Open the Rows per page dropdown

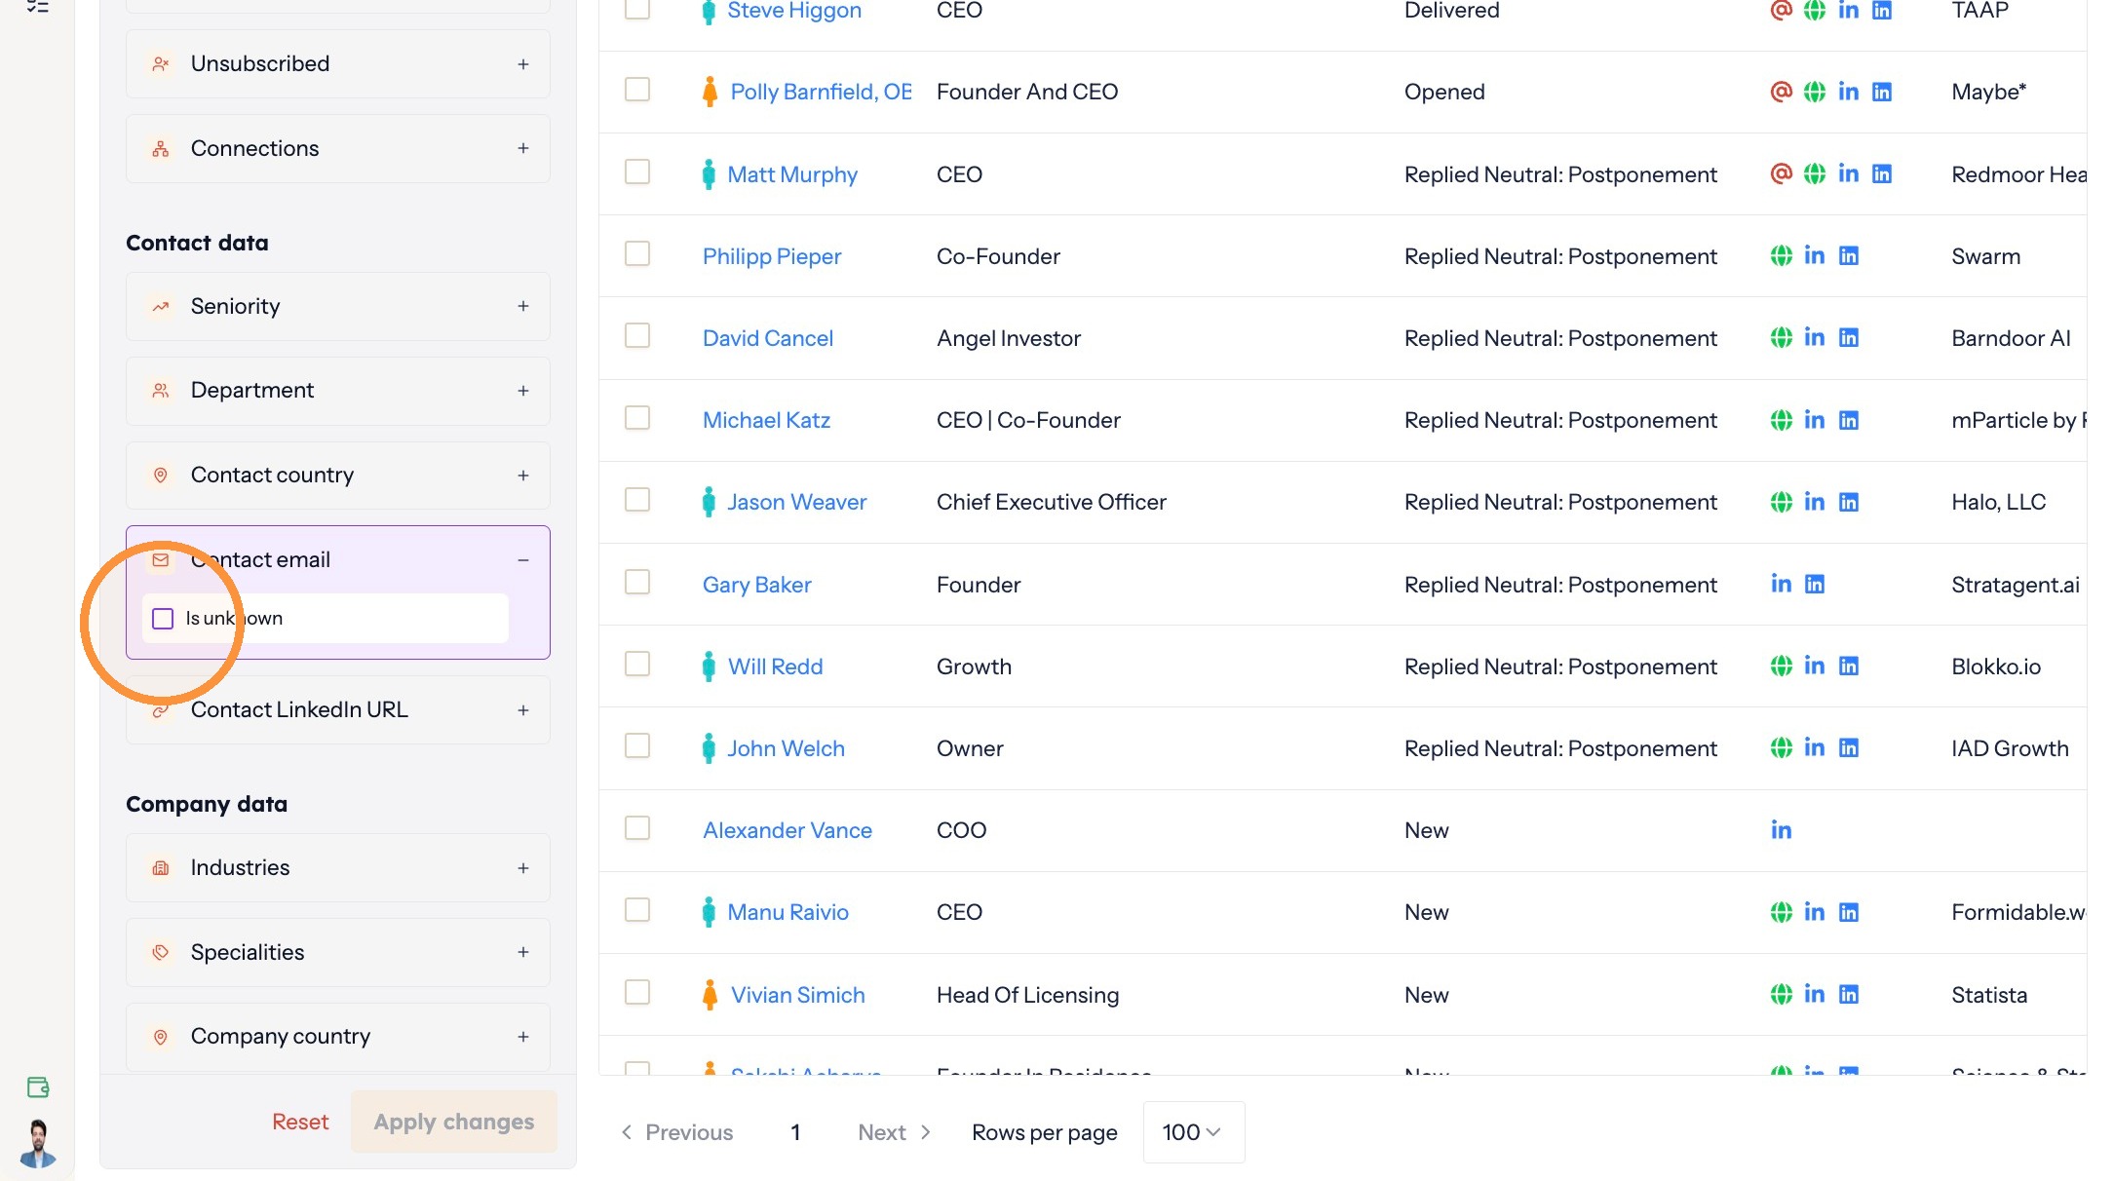1193,1132
